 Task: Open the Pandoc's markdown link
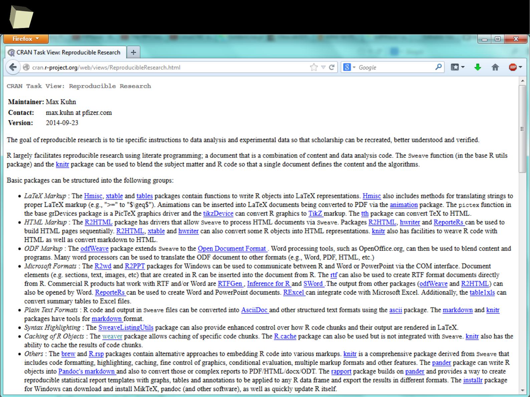coord(87,371)
